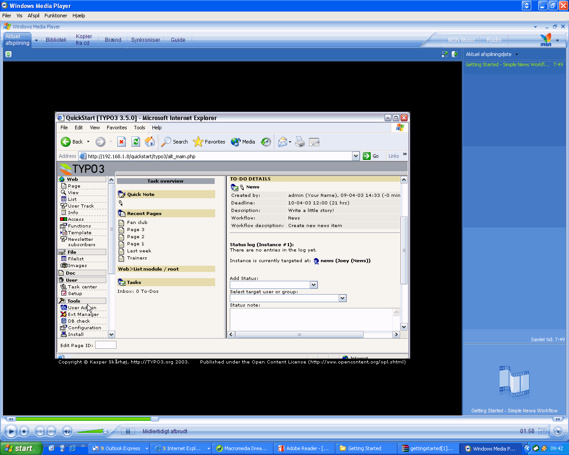Click the Page 3 recent page link

[136, 230]
